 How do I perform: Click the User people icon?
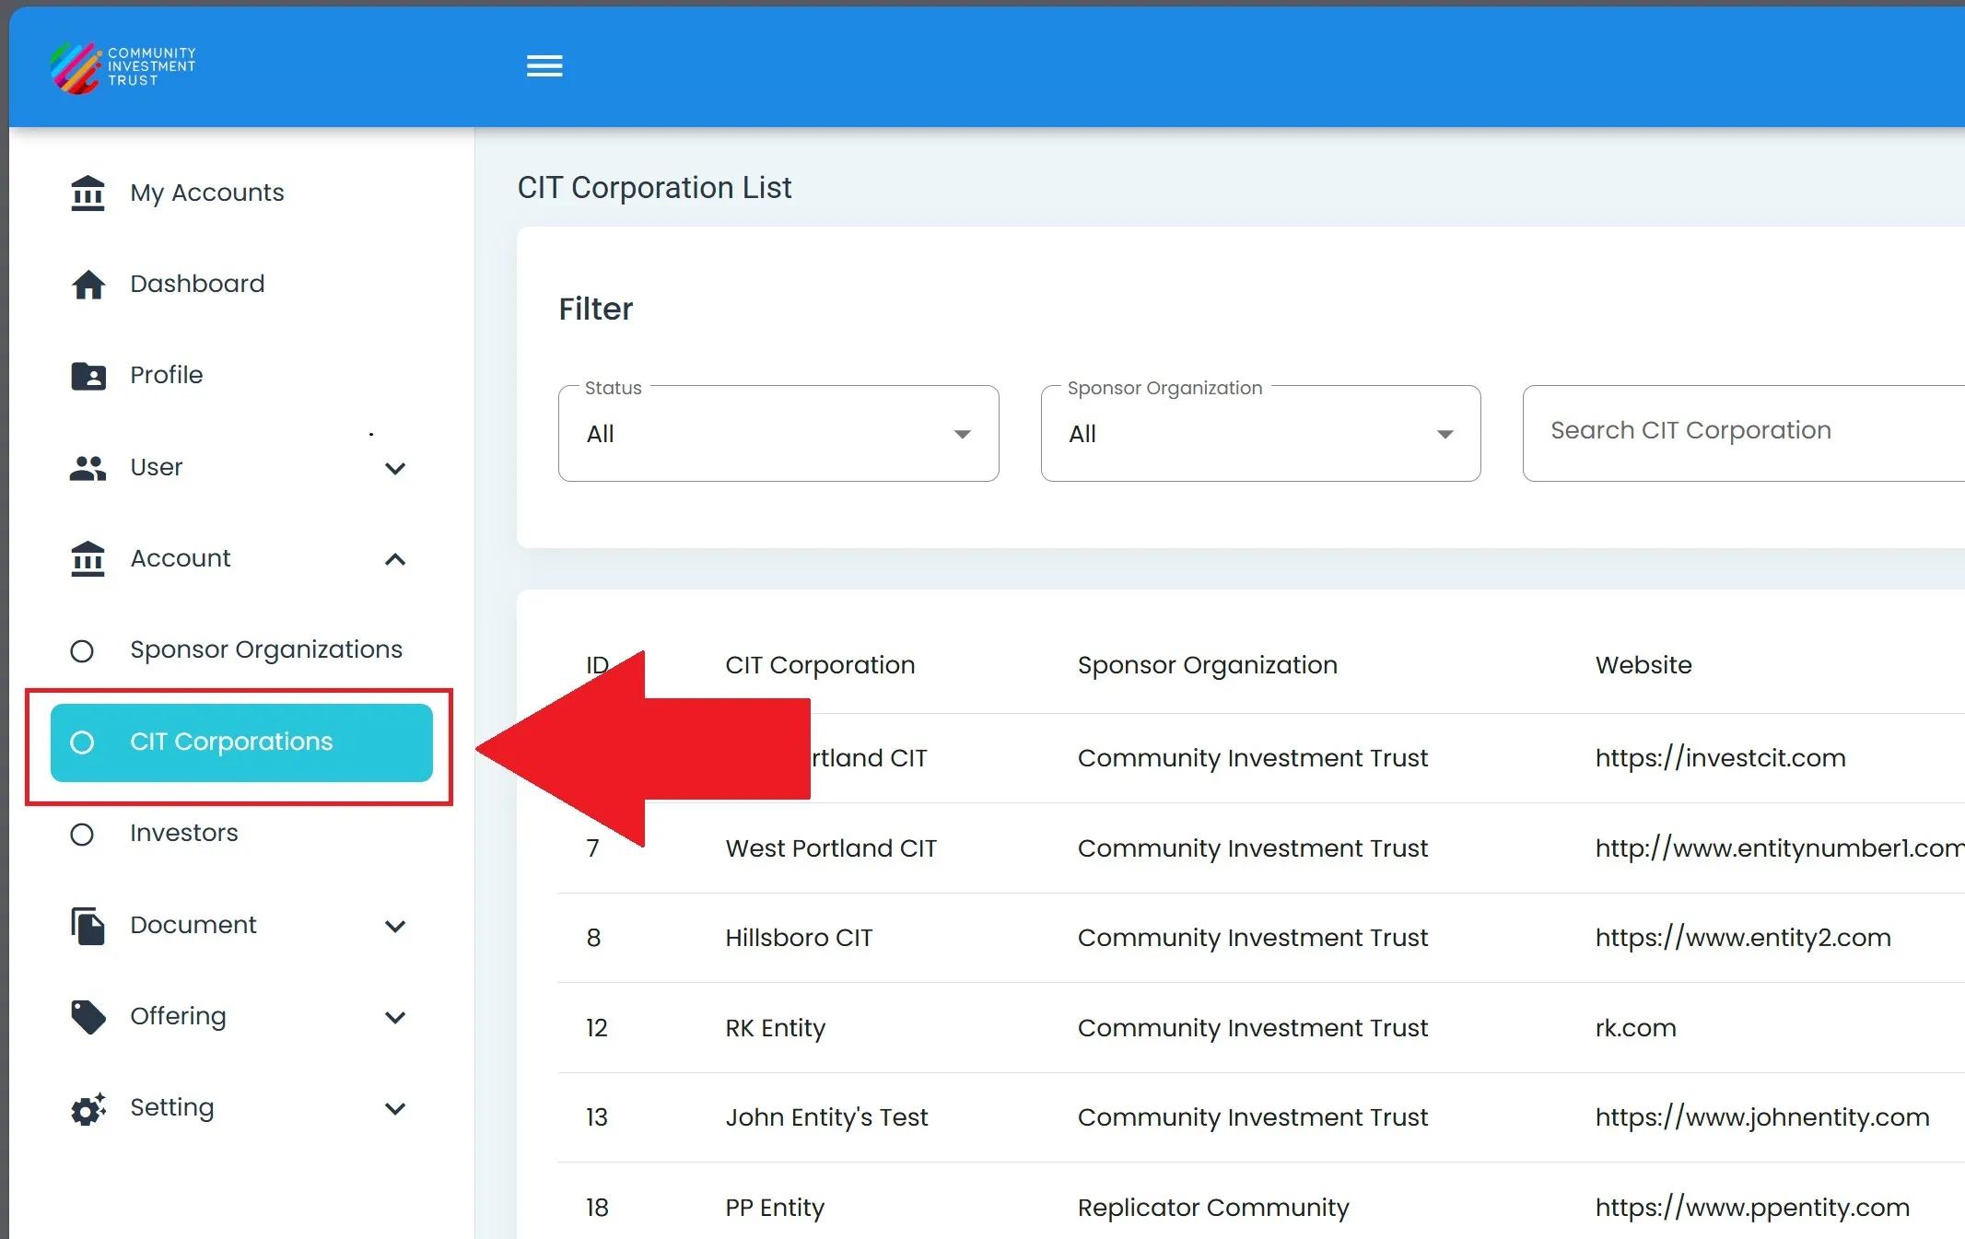pyautogui.click(x=88, y=468)
